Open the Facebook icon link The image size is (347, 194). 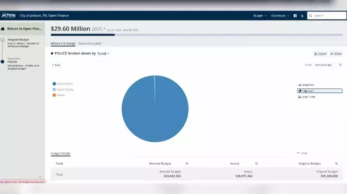[x=295, y=15]
